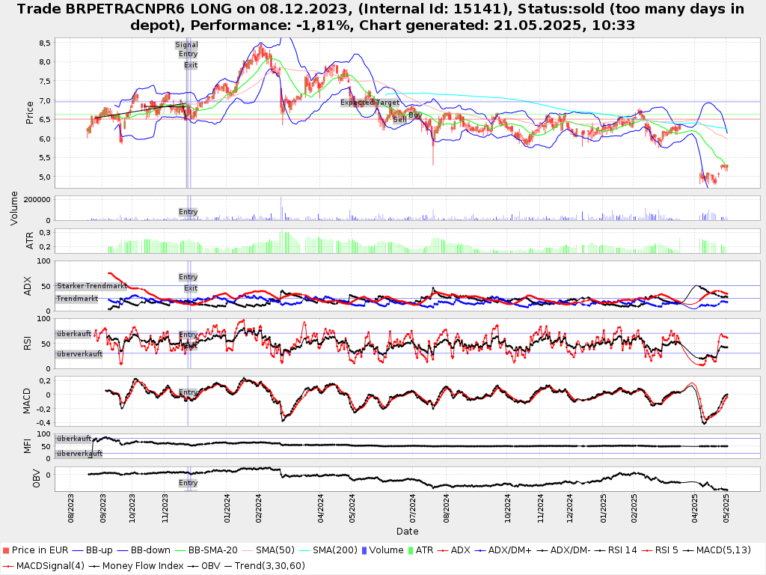Click the Buy marker on price chart
The height and width of the screenshot is (575, 766).
pos(414,115)
